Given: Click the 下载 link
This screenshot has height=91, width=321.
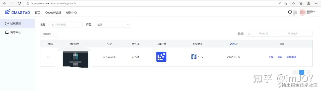Looking at the screenshot, I should pos(271,57).
